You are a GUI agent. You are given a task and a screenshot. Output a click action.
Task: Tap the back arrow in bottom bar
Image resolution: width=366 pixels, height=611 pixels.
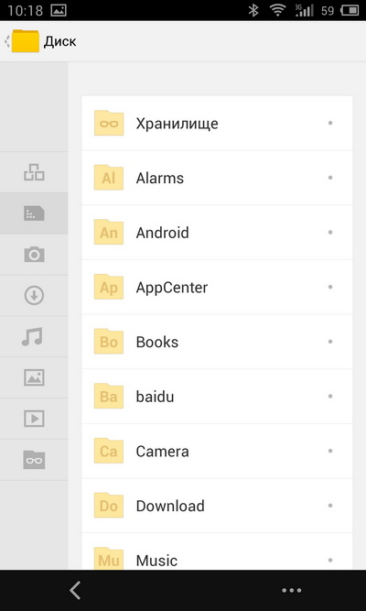point(75,590)
